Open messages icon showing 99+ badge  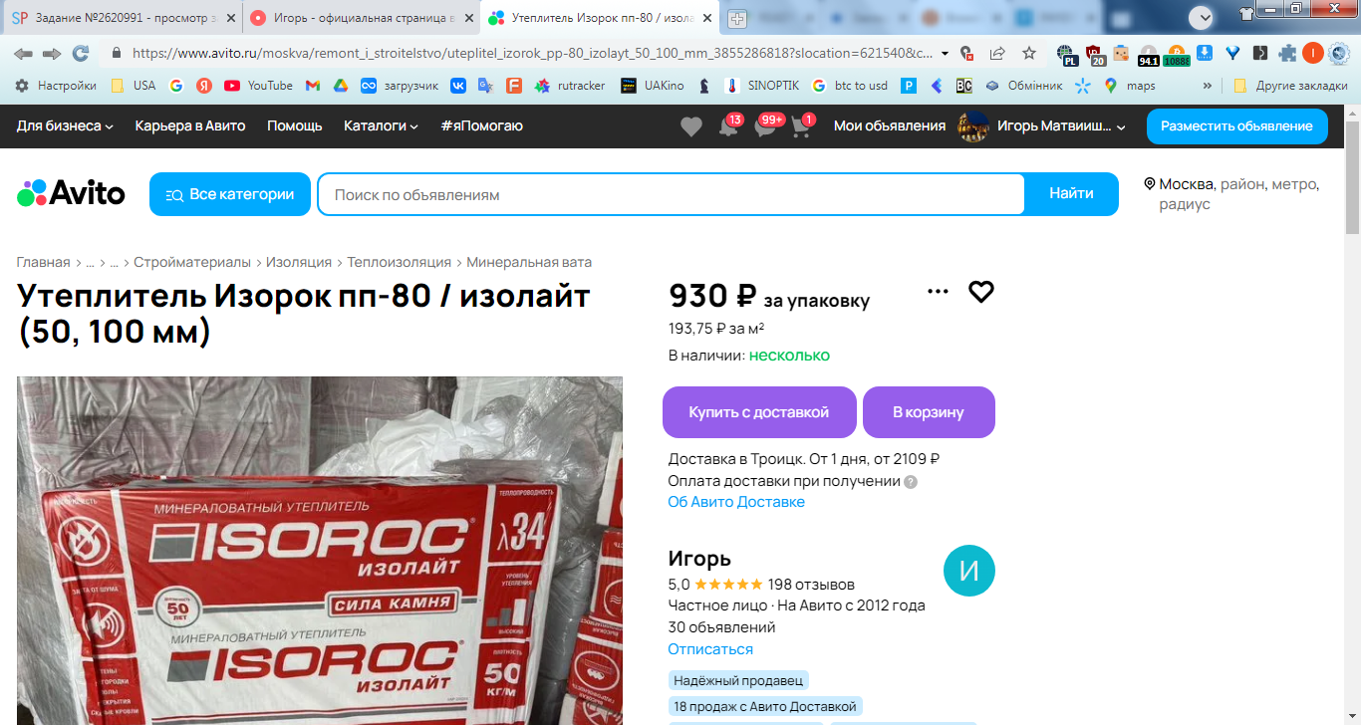pyautogui.click(x=765, y=126)
